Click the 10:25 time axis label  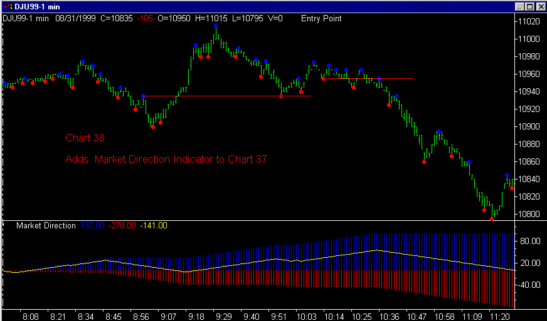pos(362,317)
